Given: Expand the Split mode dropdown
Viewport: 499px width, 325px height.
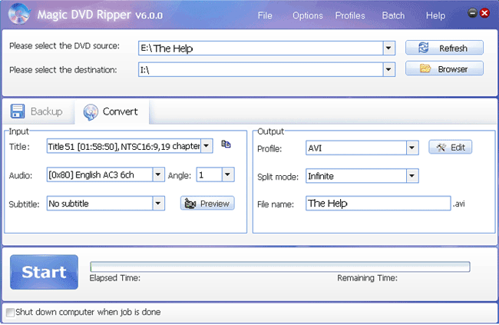Looking at the screenshot, I should [x=411, y=176].
